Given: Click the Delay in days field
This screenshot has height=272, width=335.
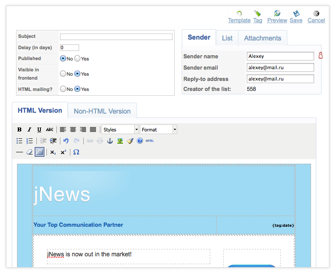Looking at the screenshot, I should [x=70, y=47].
